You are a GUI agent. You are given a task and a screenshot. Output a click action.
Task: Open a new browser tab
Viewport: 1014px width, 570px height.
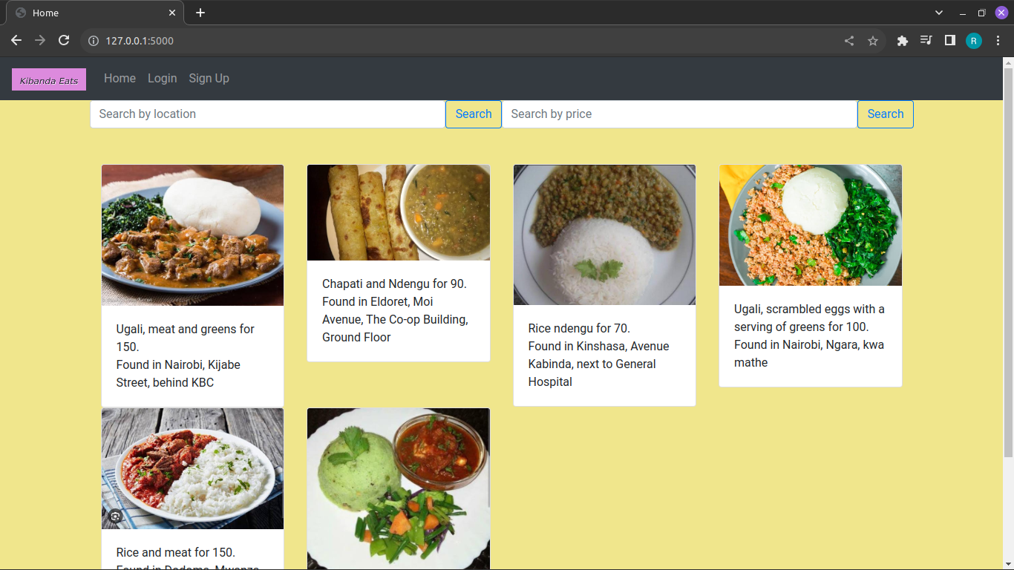200,13
